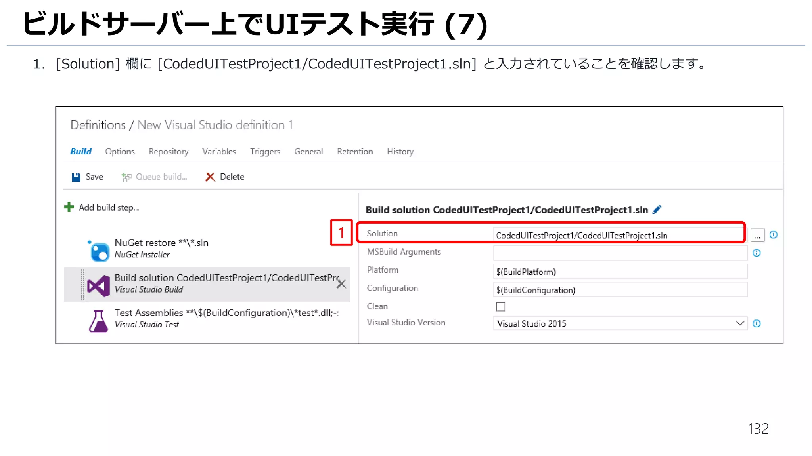The image size is (812, 456).
Task: Switch to the General tab
Action: (x=308, y=152)
